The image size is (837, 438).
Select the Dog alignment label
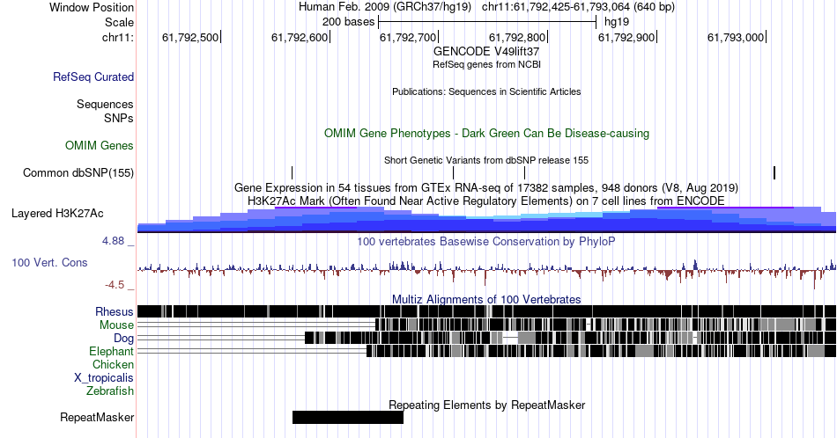(x=123, y=339)
